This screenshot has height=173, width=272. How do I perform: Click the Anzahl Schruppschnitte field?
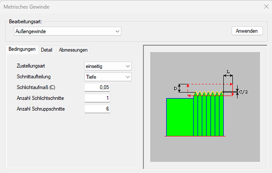97,109
